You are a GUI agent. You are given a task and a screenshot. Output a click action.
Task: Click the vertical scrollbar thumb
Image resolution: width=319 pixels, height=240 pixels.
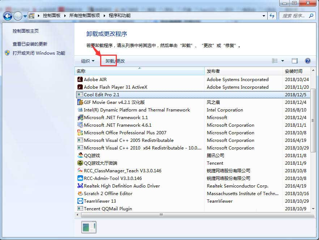pyautogui.click(x=313, y=121)
